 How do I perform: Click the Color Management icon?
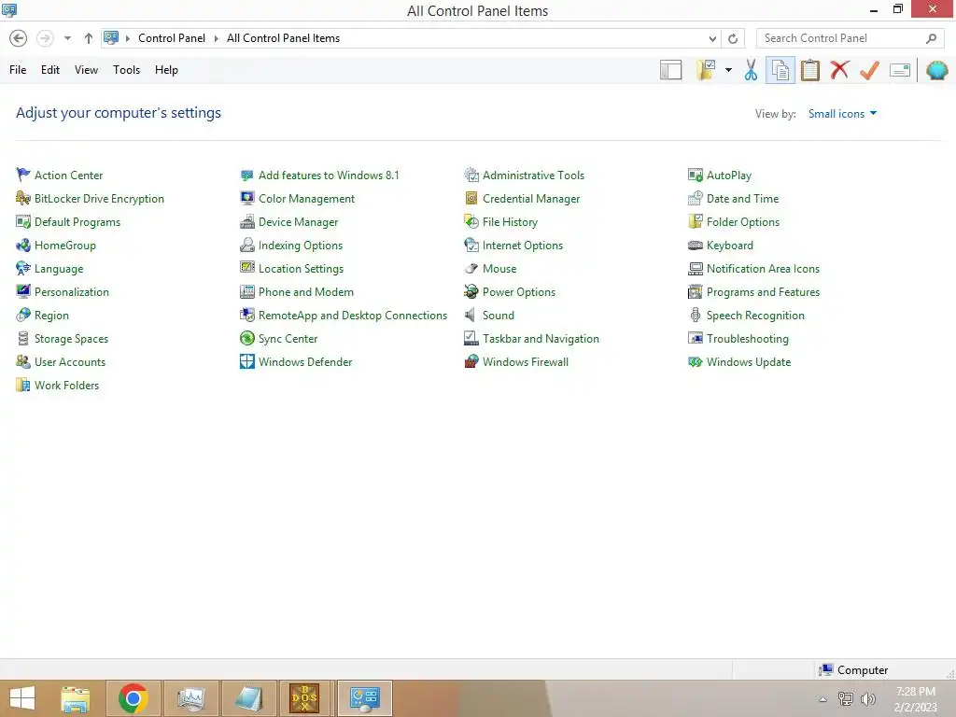[x=246, y=199]
